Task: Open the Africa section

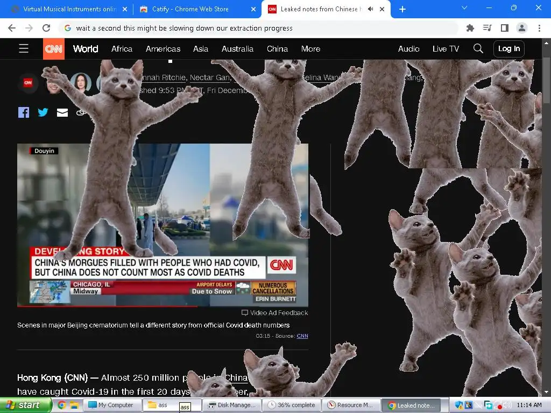Action: [122, 49]
